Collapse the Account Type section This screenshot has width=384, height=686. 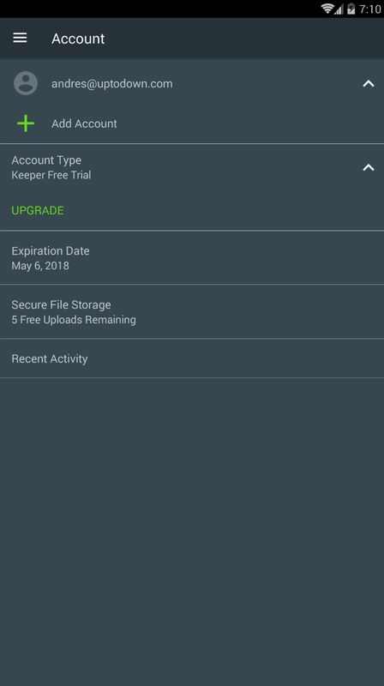tap(369, 167)
